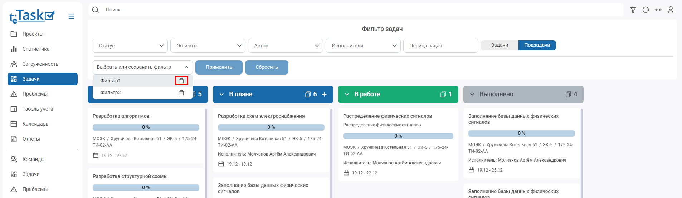The height and width of the screenshot is (198, 682).
Task: Toggle the hamburger sidebar menu
Action: pos(71,16)
